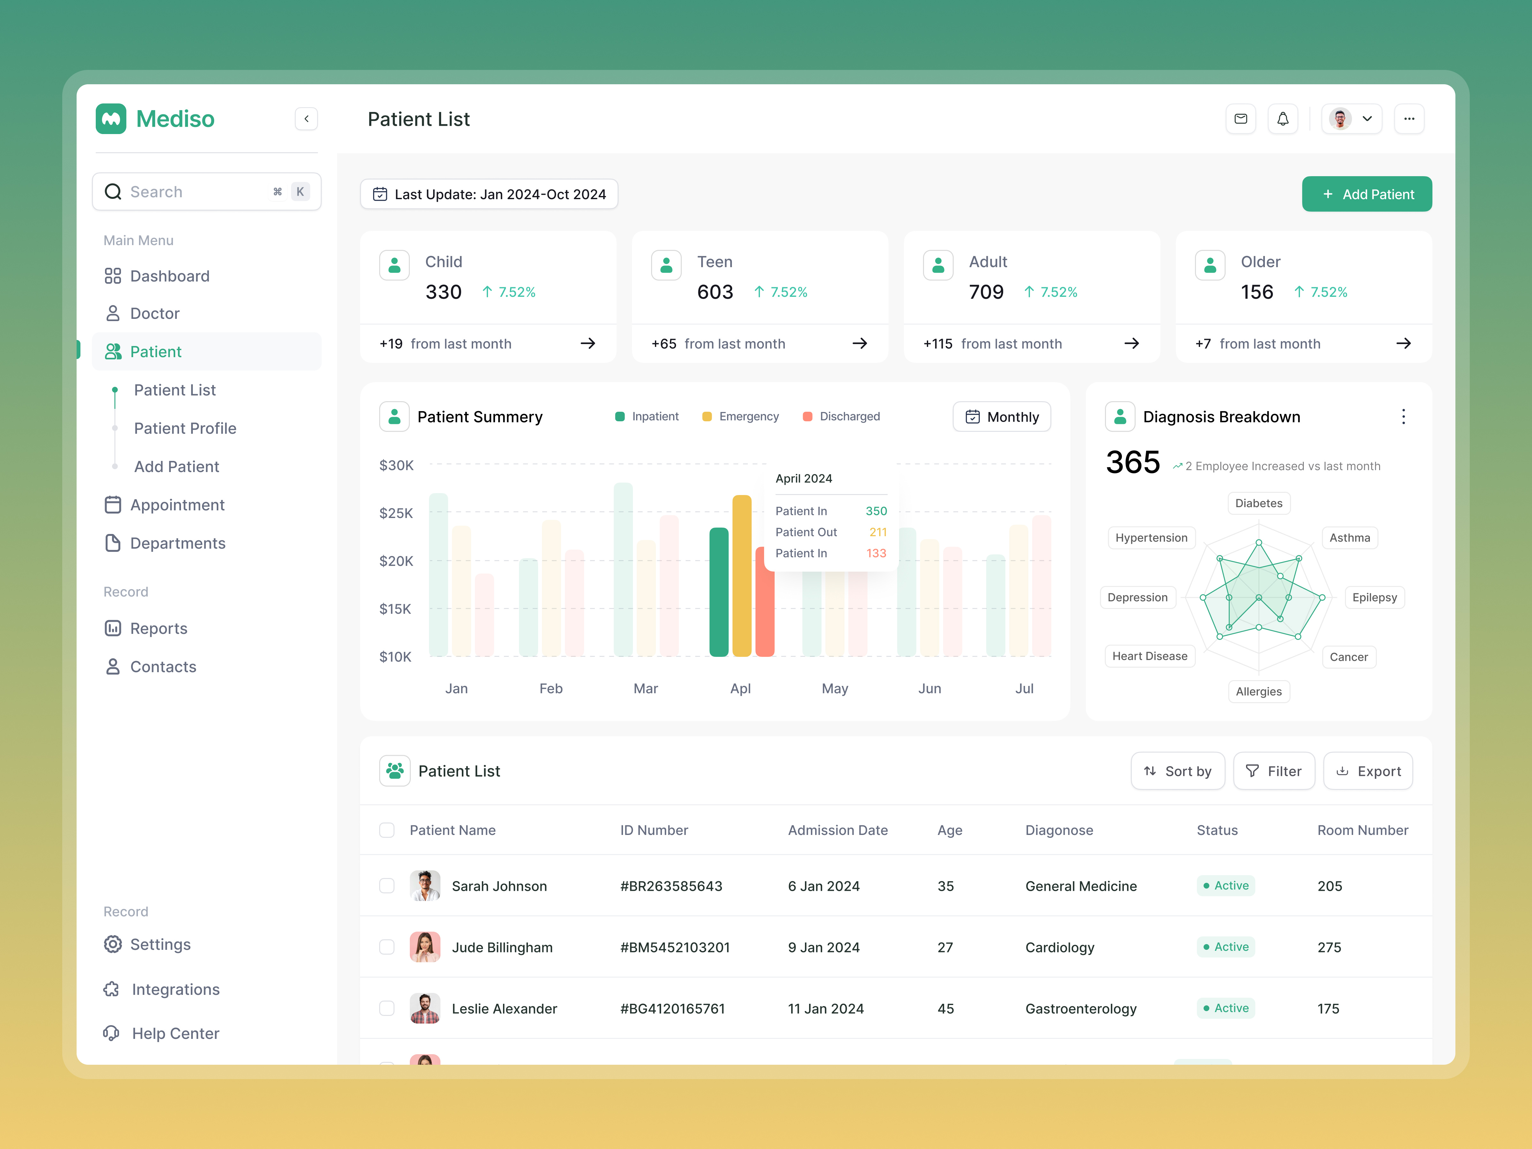
Task: Expand the profile avatar dropdown
Action: (x=1350, y=118)
